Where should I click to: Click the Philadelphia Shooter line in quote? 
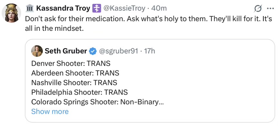(x=80, y=92)
